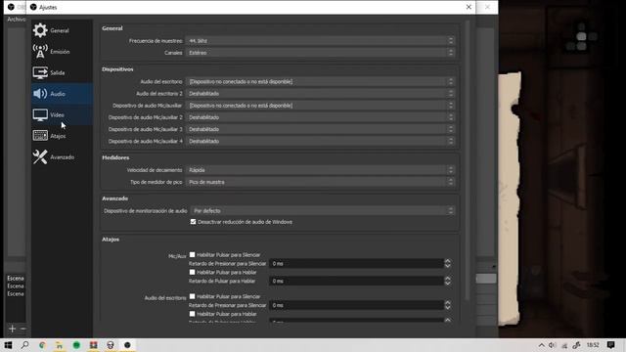Step Audio del escritorio Retardo Silenciar spinner
The height and width of the screenshot is (352, 626).
click(448, 305)
